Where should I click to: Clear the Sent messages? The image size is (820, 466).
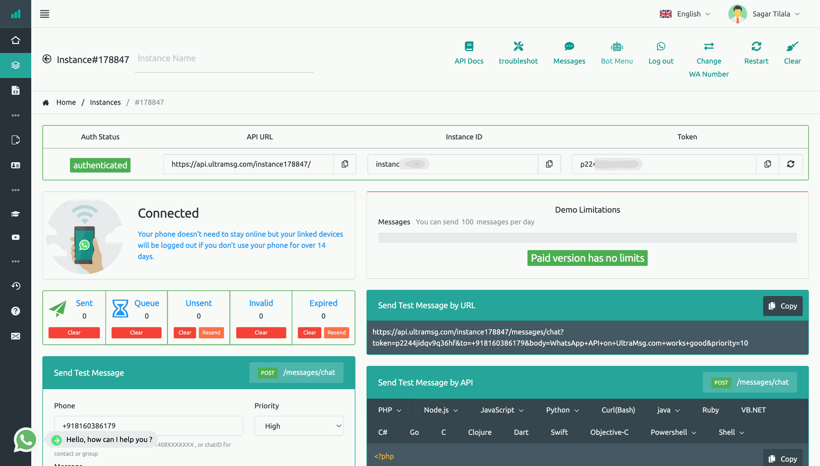pos(74,333)
